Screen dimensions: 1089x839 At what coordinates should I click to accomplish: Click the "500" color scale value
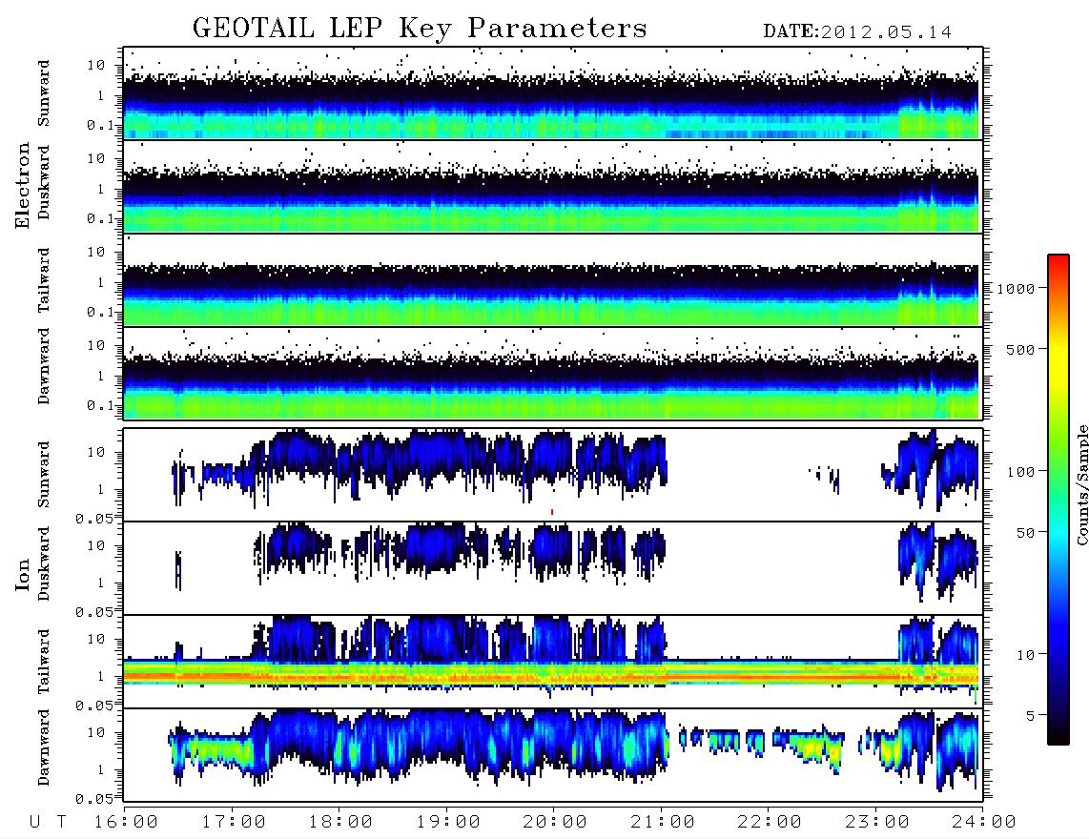coord(1021,349)
